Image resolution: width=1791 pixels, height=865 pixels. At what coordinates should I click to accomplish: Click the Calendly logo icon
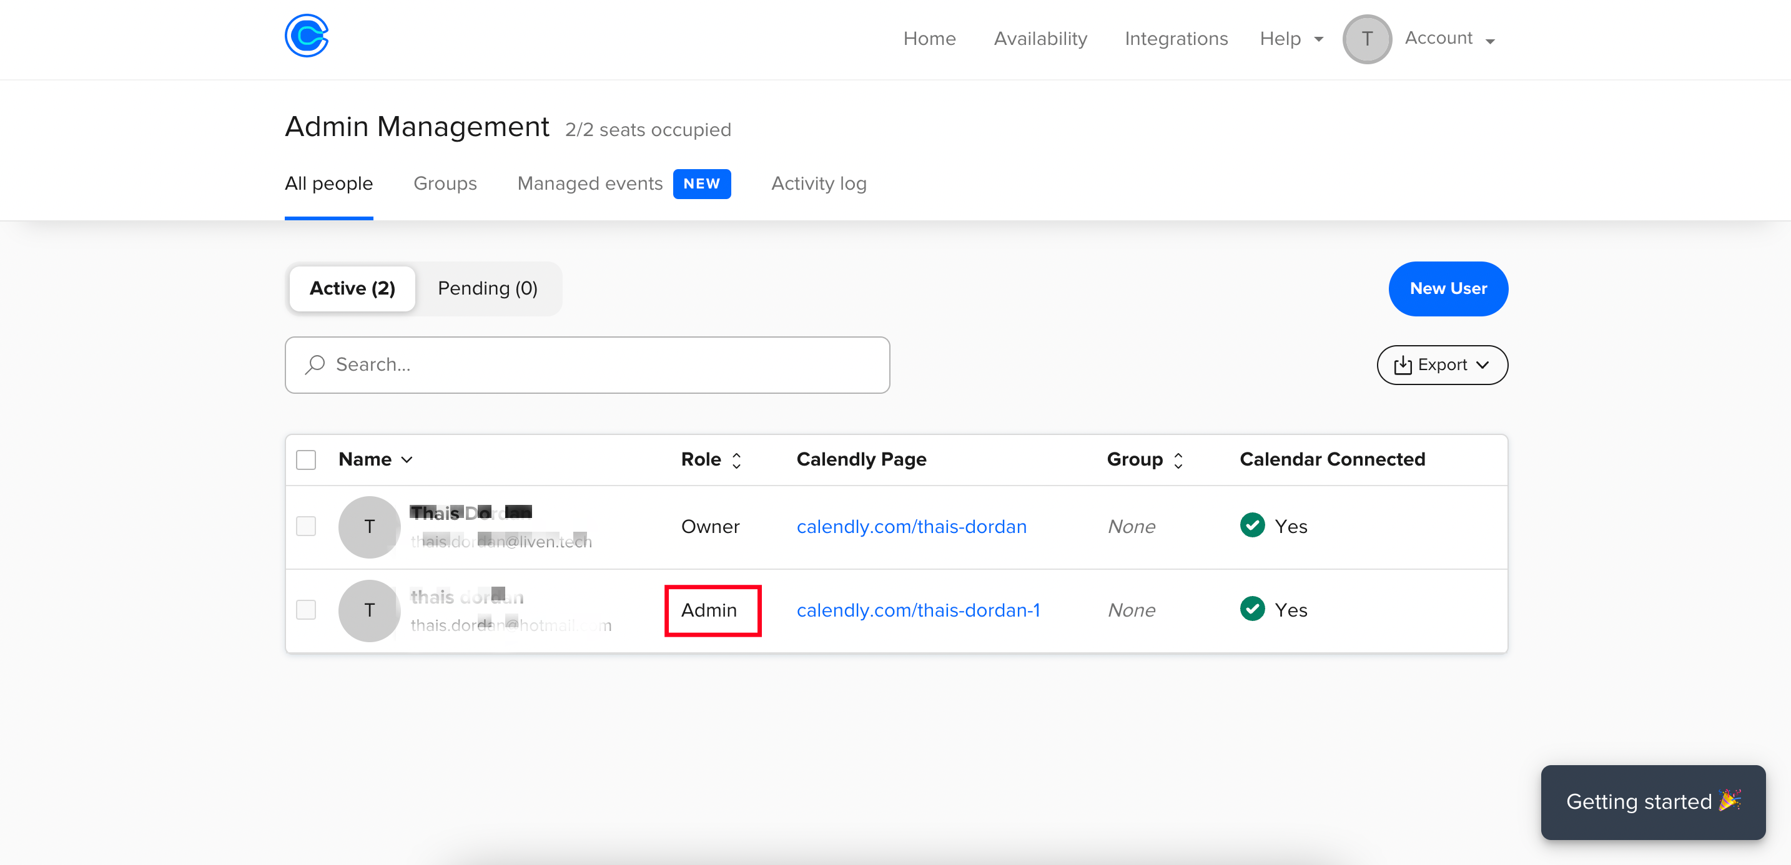306,36
